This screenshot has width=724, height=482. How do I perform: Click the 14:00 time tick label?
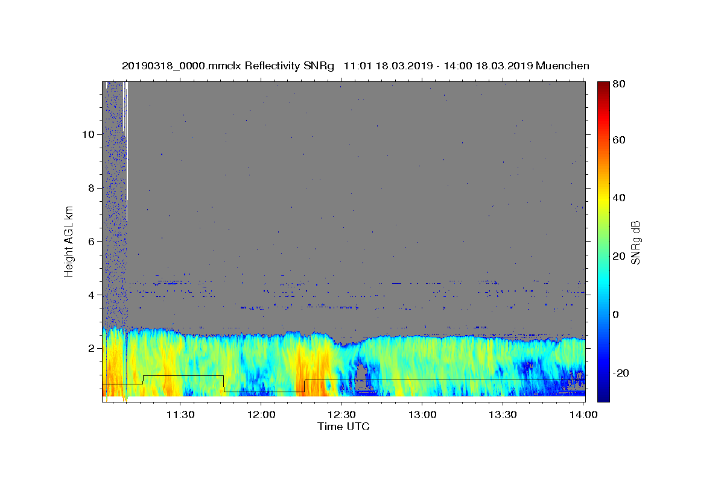[x=583, y=415]
